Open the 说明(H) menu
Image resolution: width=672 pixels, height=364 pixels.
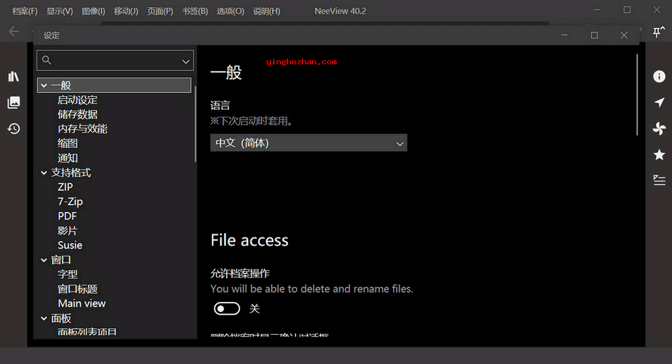click(267, 11)
